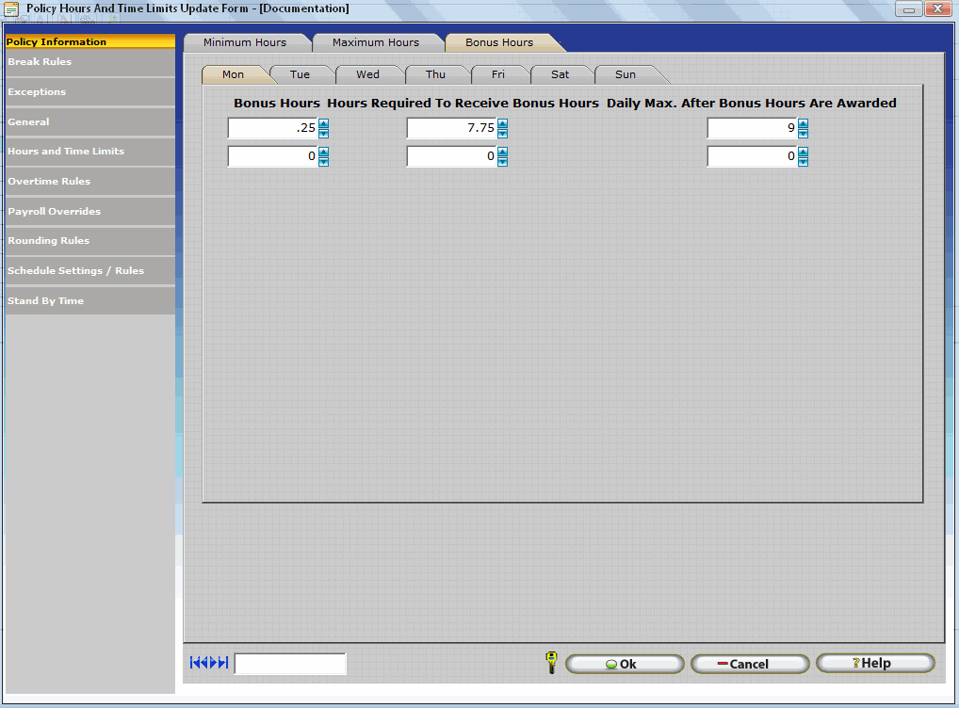Viewport: 959px width, 708px height.
Task: Decrease the Daily Max value of 9
Action: pyautogui.click(x=803, y=134)
